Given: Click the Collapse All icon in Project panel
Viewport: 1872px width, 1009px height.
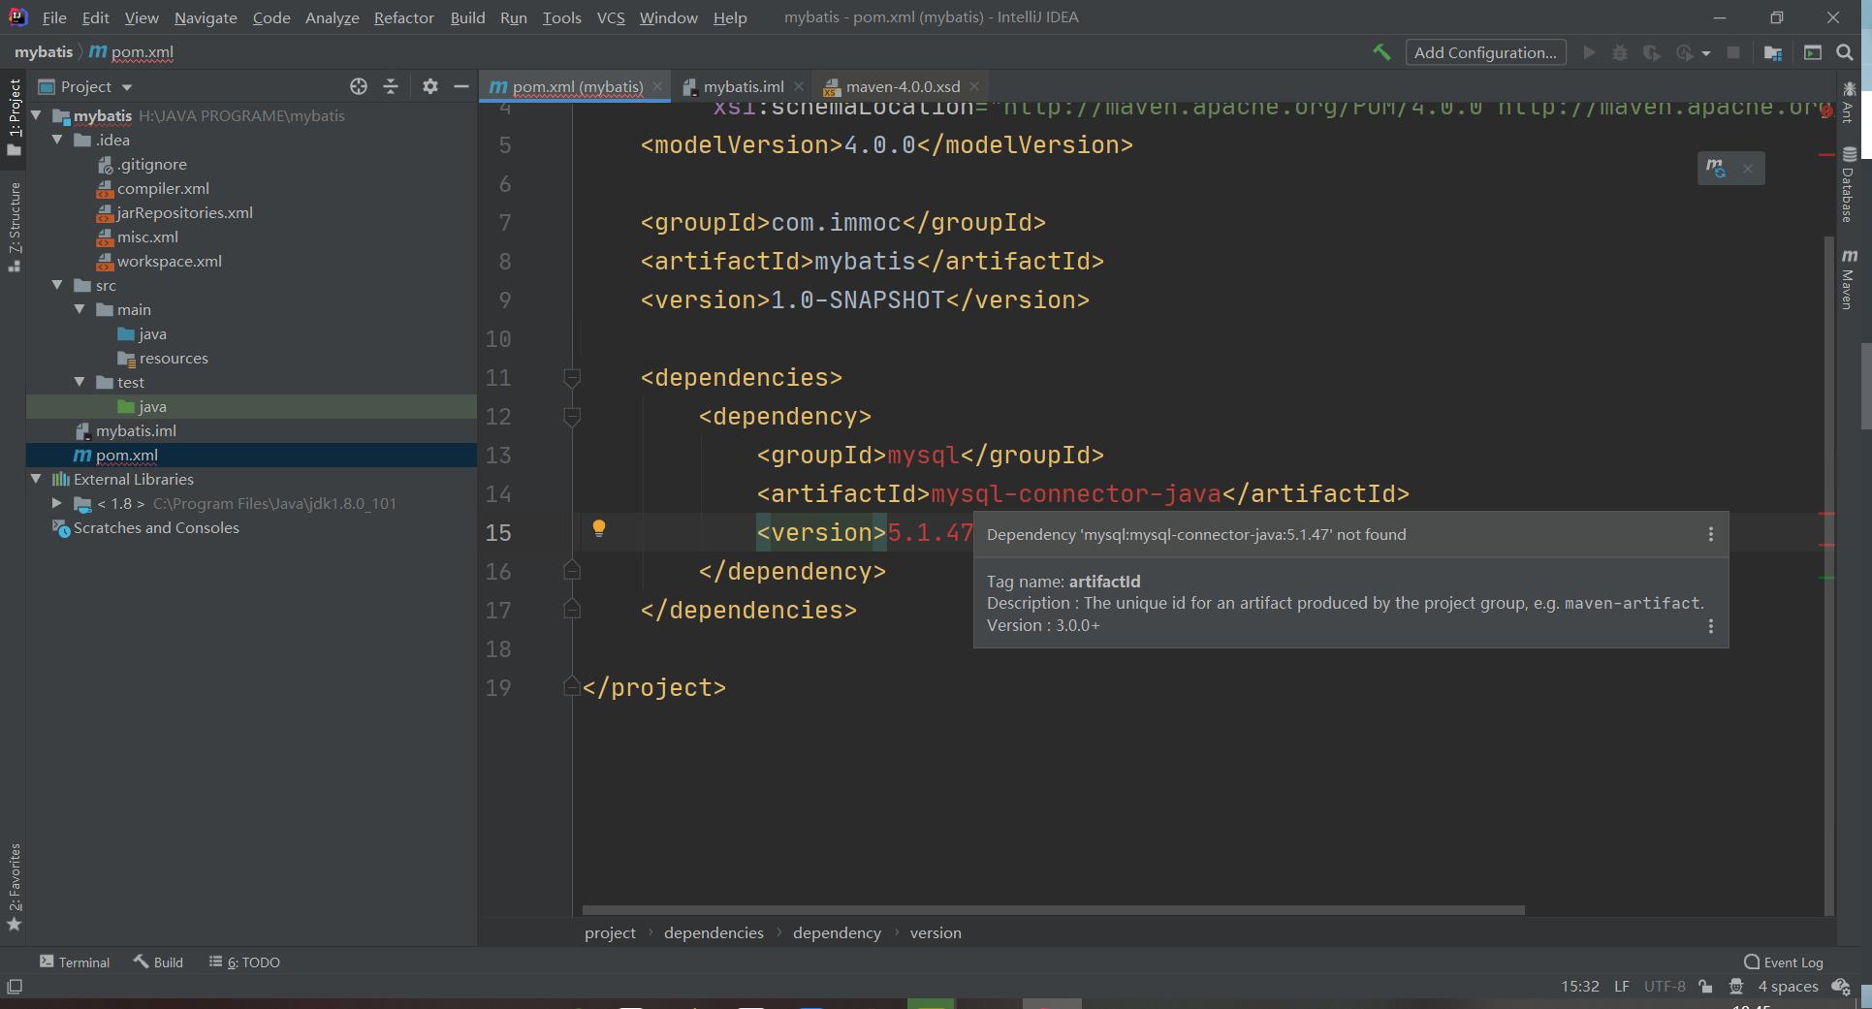Looking at the screenshot, I should click(x=391, y=86).
